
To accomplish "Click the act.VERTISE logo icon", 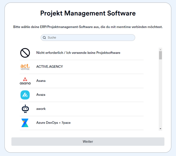I will [x=25, y=67].
